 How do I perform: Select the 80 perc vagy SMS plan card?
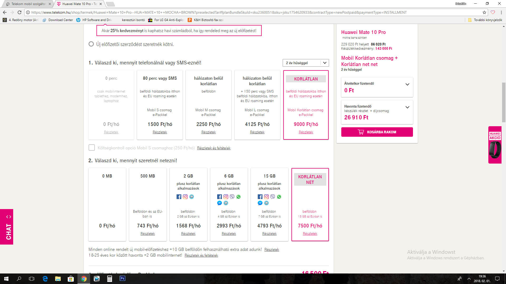pos(160,105)
